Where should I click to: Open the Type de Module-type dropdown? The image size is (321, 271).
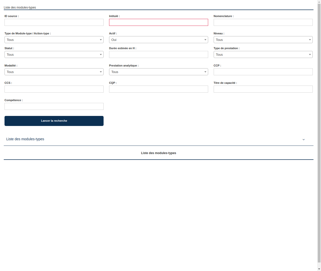click(x=54, y=40)
